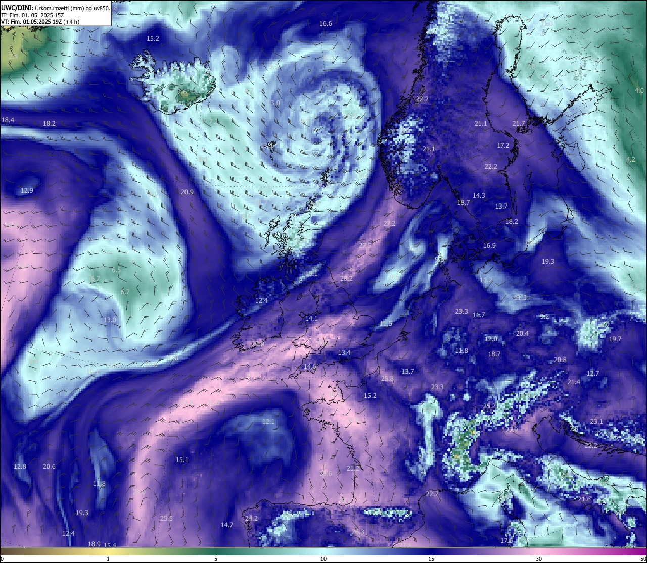Select the 25.8 value on the map
Viewport: 647px width, 563px height.
click(387, 379)
